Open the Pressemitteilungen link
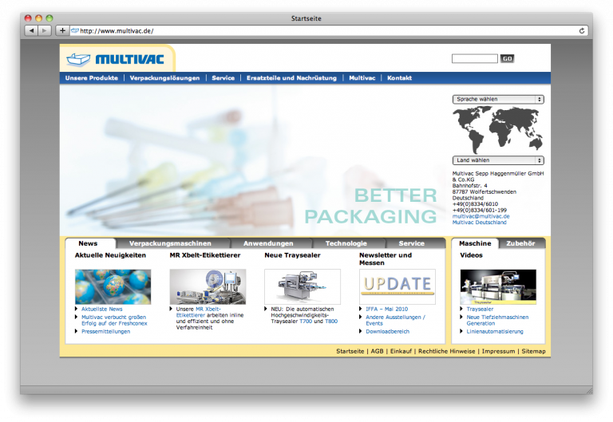 point(105,331)
